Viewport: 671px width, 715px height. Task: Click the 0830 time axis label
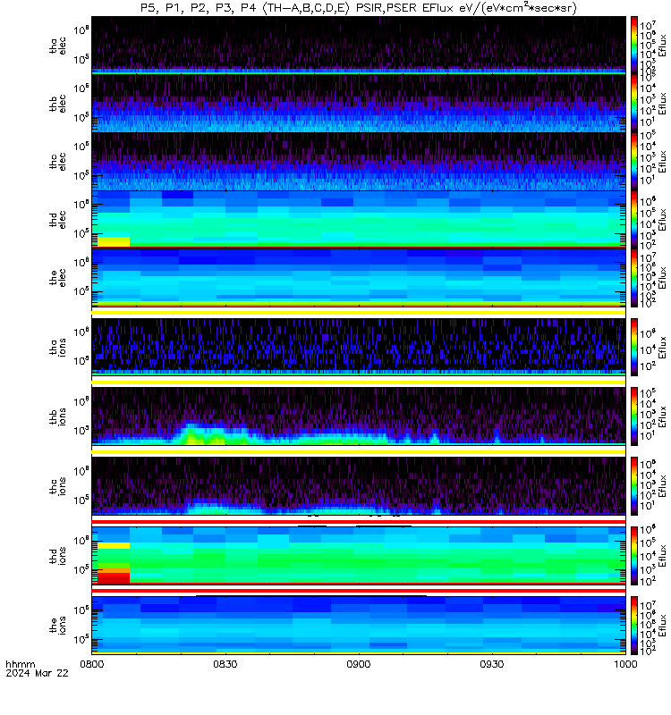225,664
